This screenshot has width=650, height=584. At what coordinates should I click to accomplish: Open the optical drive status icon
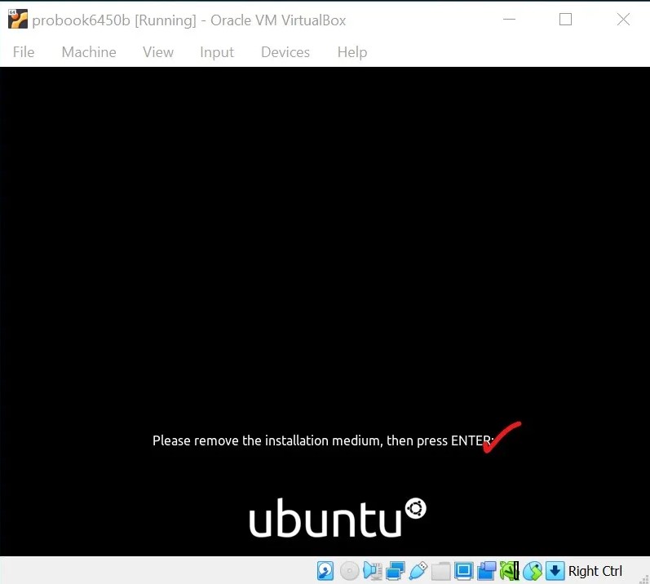pos(349,571)
